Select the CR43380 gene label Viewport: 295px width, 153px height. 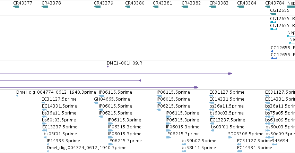tap(135, 3)
